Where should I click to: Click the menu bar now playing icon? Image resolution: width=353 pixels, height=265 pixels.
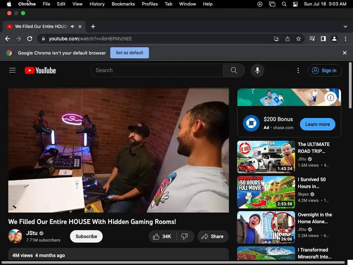pyautogui.click(x=260, y=4)
